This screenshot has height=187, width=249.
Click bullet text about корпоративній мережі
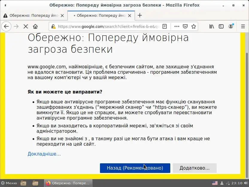click(115, 129)
